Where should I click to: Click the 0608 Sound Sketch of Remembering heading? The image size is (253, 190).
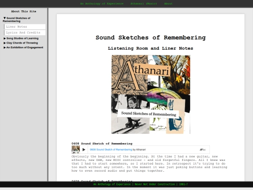click(102, 144)
